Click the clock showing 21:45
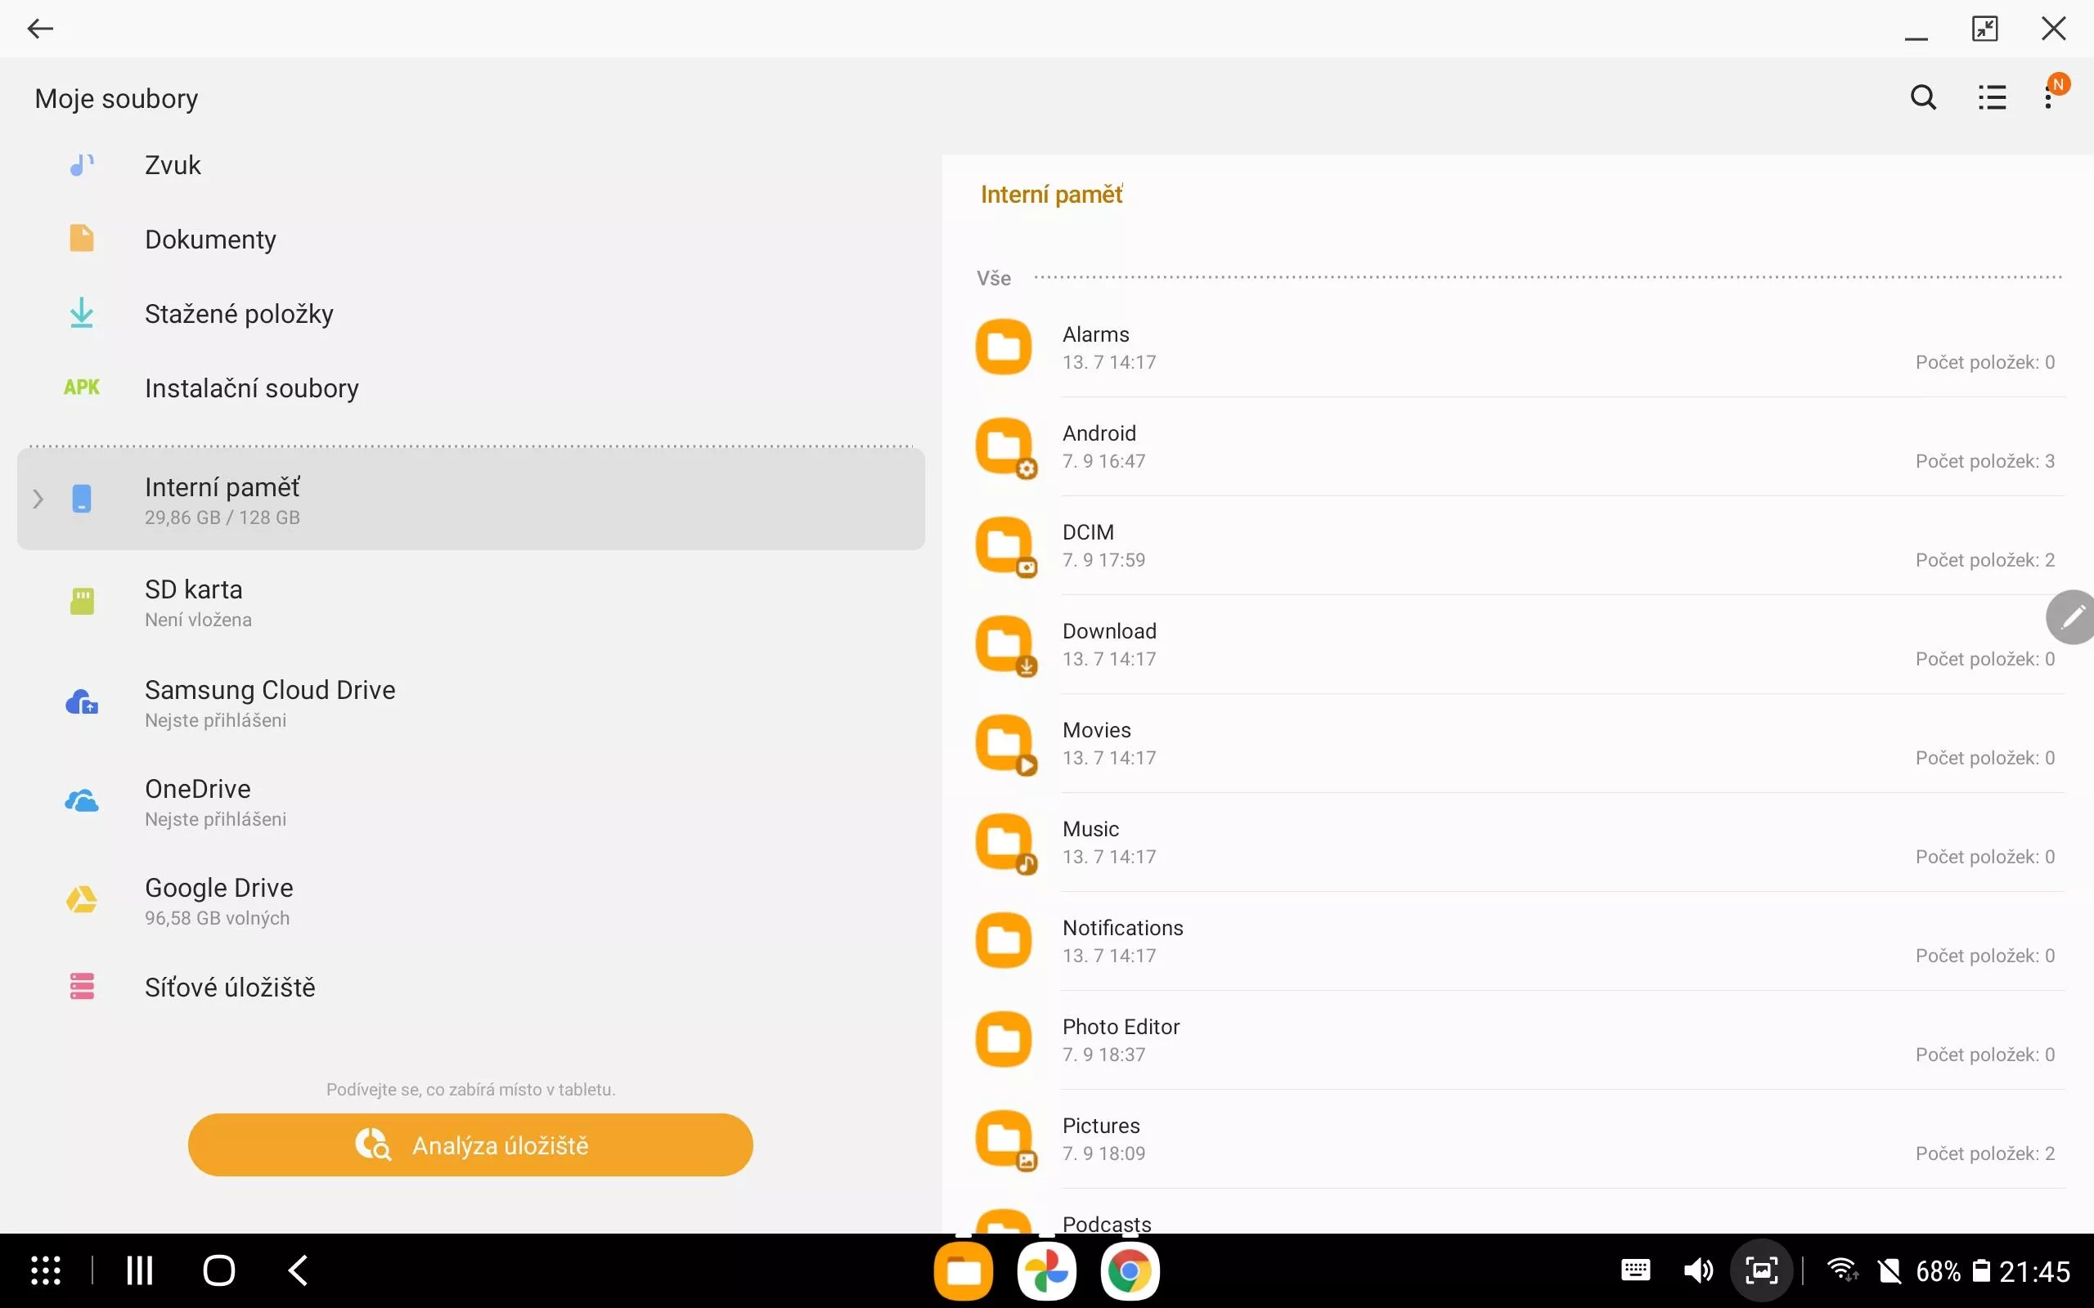 coord(2035,1270)
